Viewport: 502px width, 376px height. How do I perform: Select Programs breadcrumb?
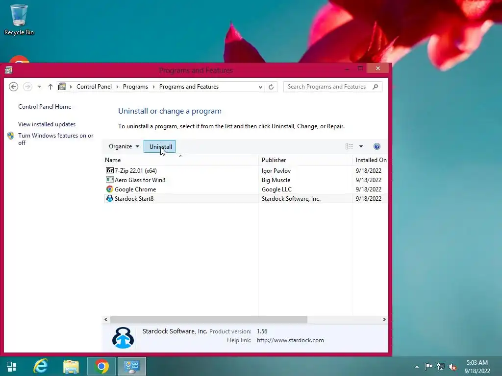(x=135, y=87)
